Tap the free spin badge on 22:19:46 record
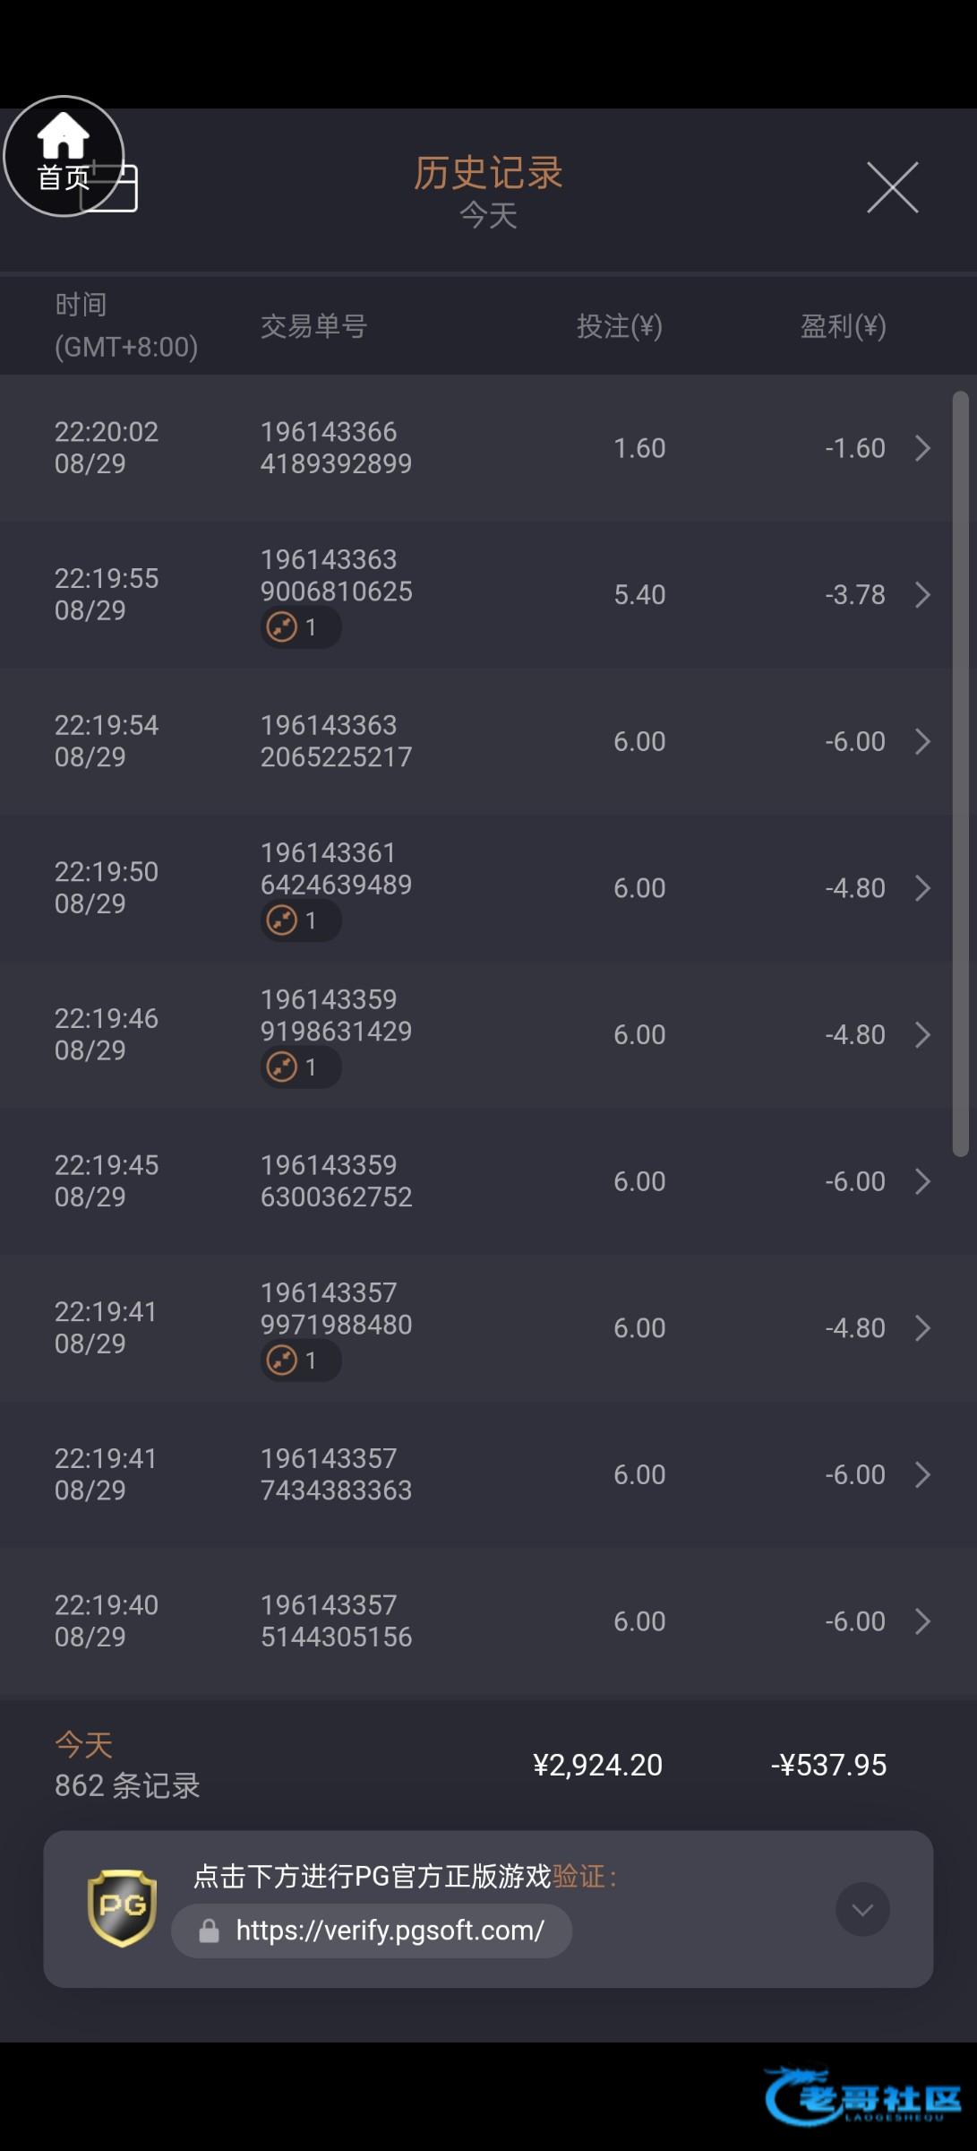 (x=300, y=1067)
